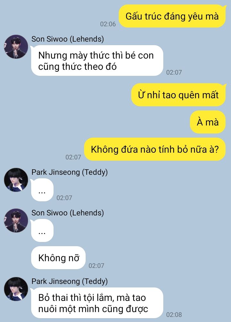This screenshot has width=231, height=322.
Task: Tap Park Jinseong's first '...' bubble
Action: pyautogui.click(x=42, y=190)
